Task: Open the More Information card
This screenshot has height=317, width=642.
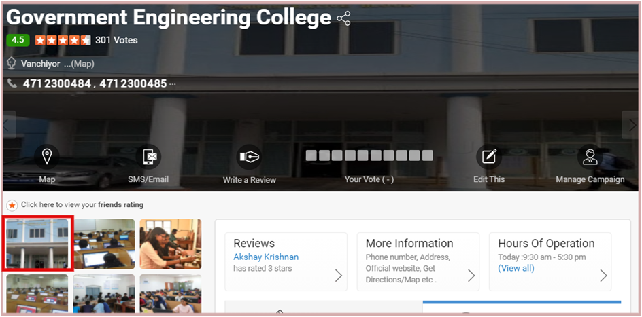Action: pos(418,261)
